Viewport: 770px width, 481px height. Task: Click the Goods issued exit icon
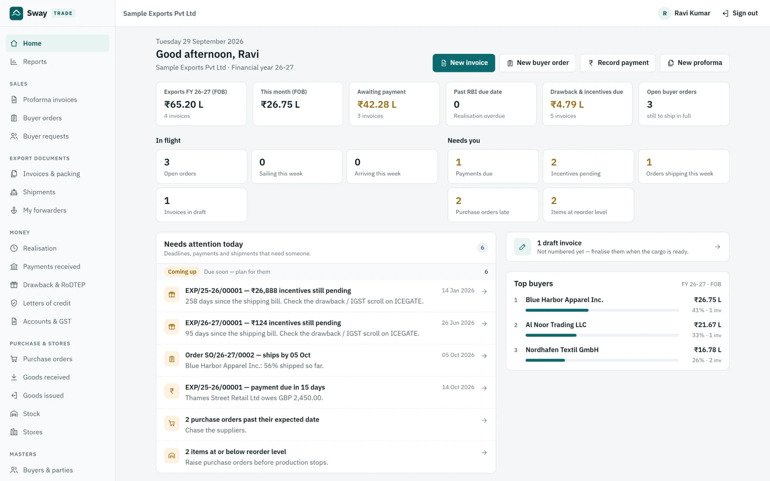coord(14,396)
